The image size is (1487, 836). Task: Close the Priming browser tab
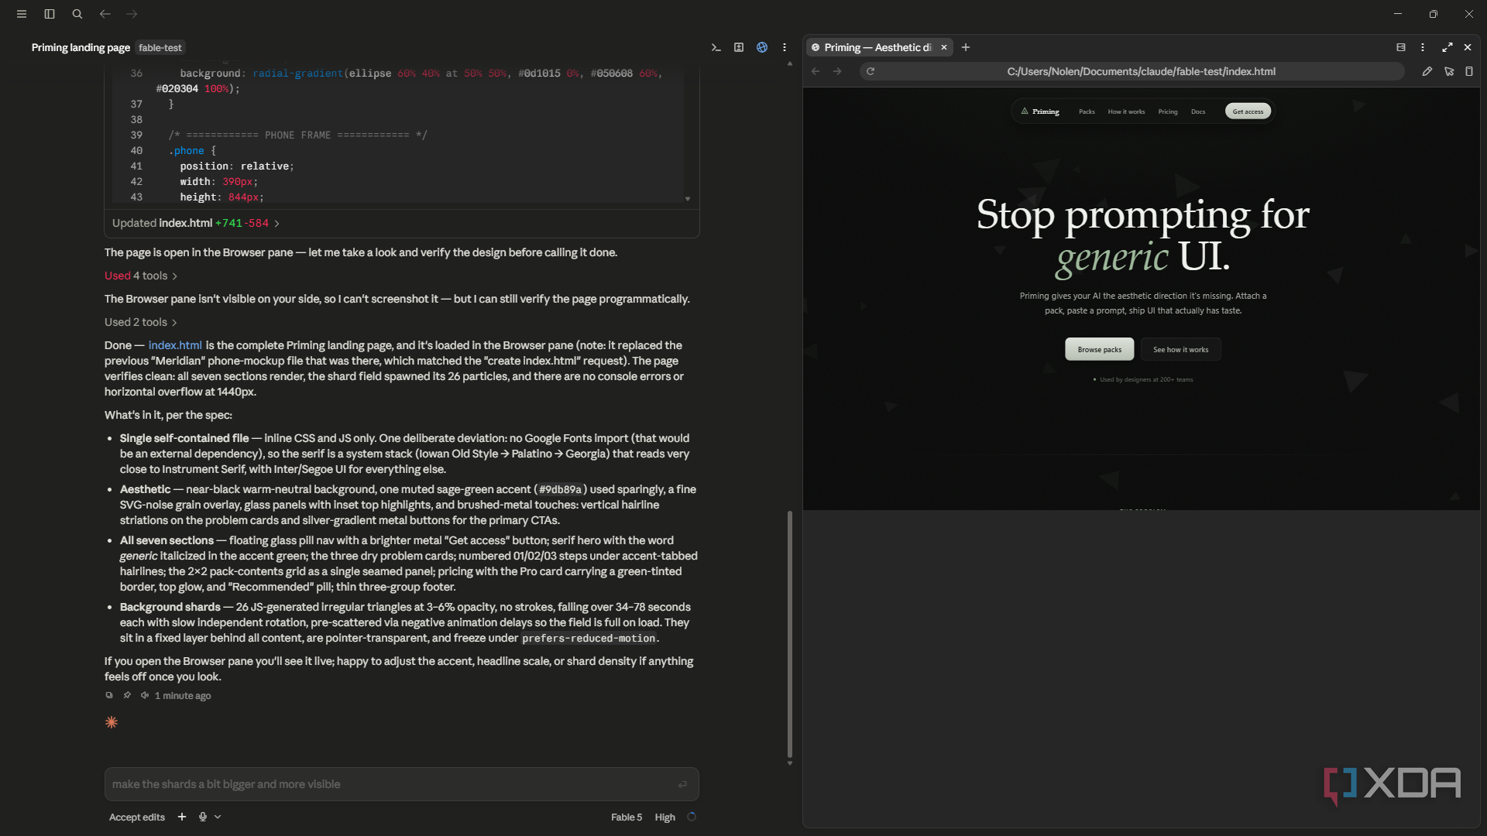click(944, 47)
